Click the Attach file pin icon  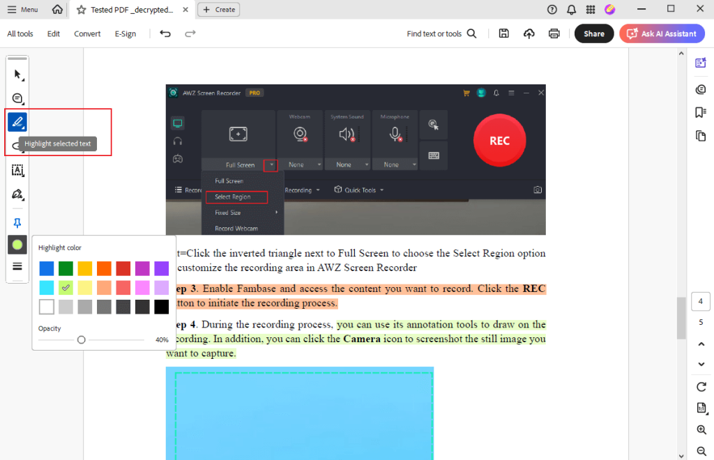click(17, 222)
